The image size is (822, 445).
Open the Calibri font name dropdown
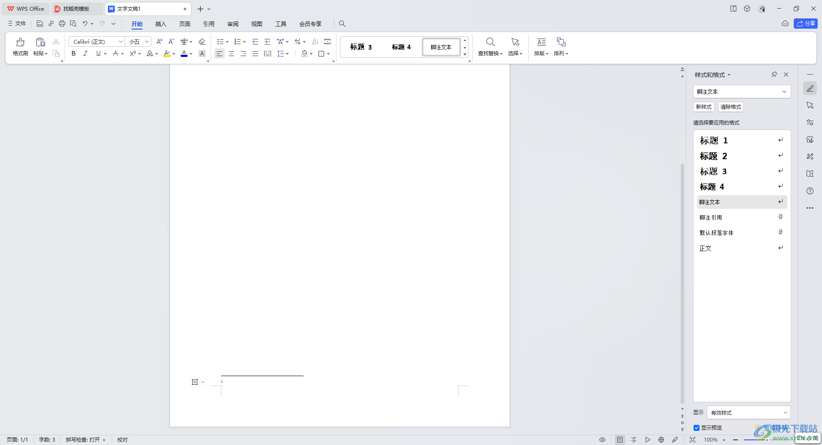pos(120,42)
